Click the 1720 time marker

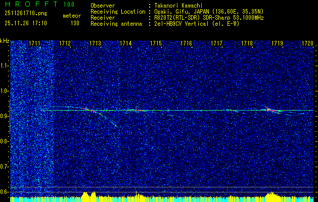click(x=307, y=43)
